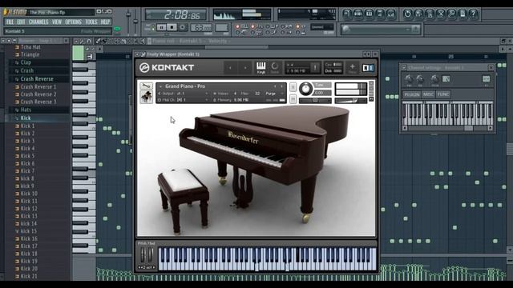Click the Kontakt pitch wheel
The height and width of the screenshot is (288, 513).
(143, 255)
